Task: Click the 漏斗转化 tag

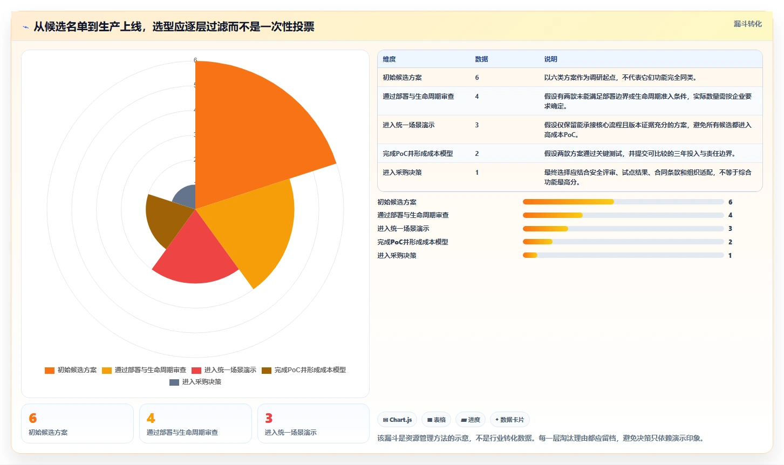Action: click(747, 24)
